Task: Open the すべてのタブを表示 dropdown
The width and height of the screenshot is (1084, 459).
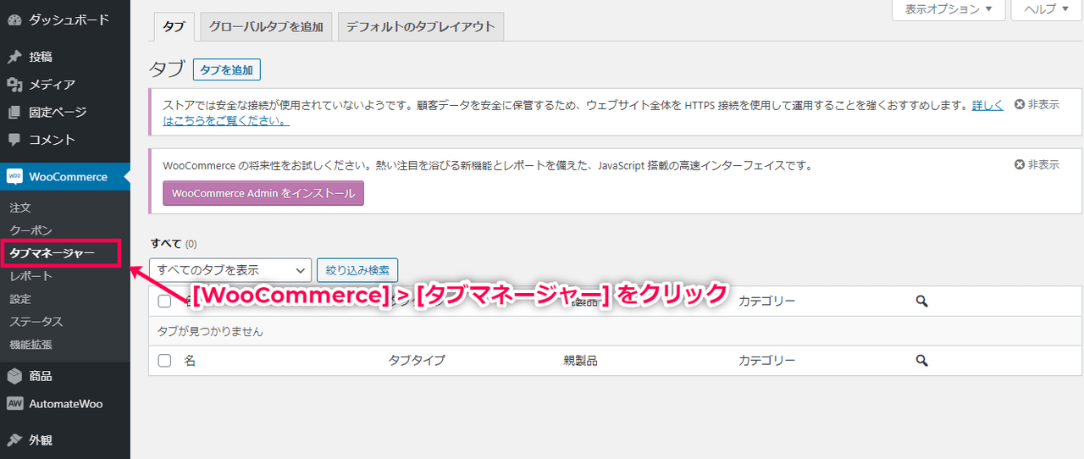Action: pyautogui.click(x=230, y=270)
